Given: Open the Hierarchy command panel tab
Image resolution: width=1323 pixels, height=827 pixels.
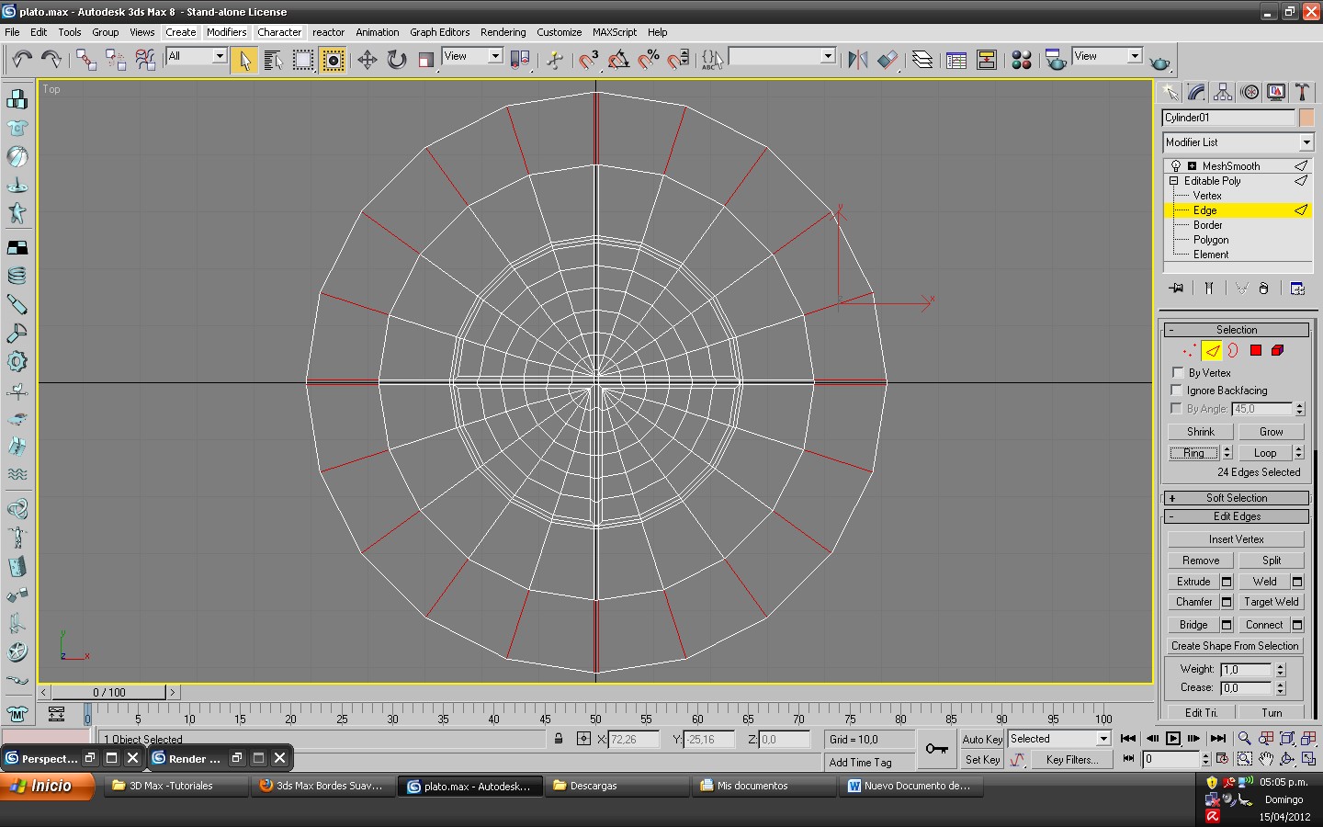Looking at the screenshot, I should (1223, 92).
